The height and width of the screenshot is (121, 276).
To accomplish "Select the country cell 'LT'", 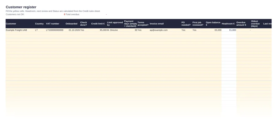I will click(x=36, y=30).
